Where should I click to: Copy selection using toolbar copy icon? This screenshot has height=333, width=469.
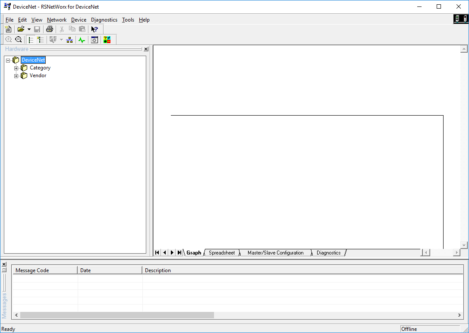pyautogui.click(x=72, y=29)
